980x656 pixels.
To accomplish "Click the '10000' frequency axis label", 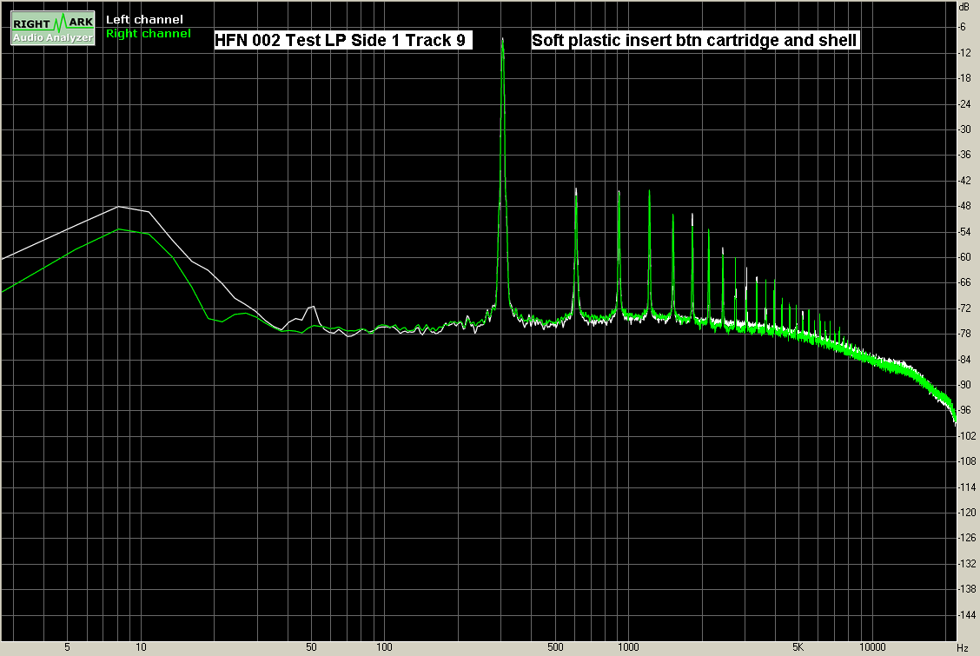I will pos(872,647).
